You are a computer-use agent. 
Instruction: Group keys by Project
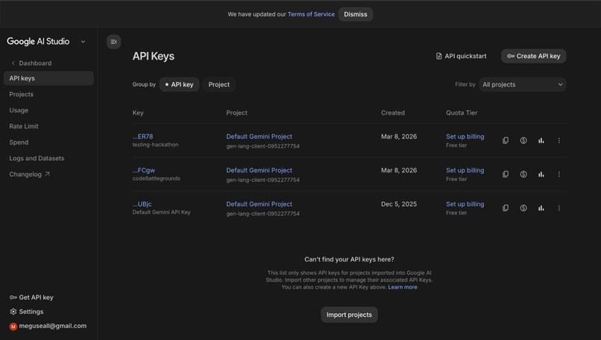tap(219, 84)
